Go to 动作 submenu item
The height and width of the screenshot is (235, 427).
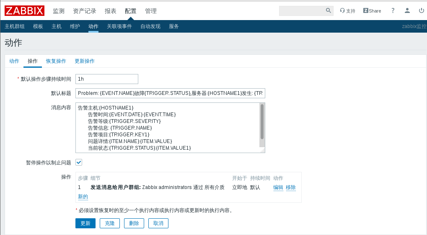pyautogui.click(x=93, y=26)
